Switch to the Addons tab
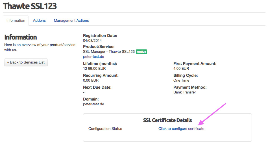The height and width of the screenshot is (146, 268). click(x=39, y=21)
